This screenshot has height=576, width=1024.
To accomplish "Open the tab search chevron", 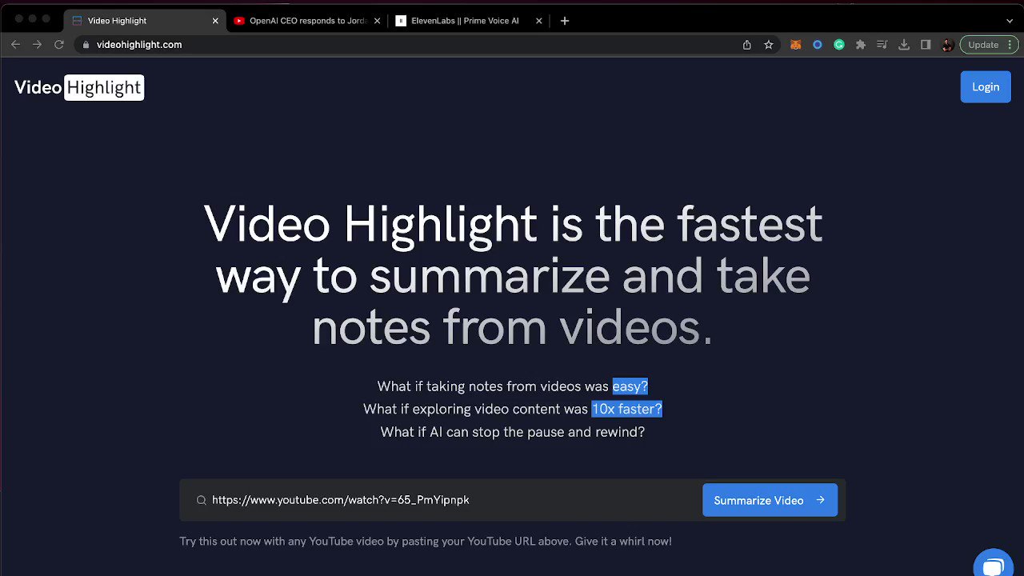I will pyautogui.click(x=1010, y=20).
